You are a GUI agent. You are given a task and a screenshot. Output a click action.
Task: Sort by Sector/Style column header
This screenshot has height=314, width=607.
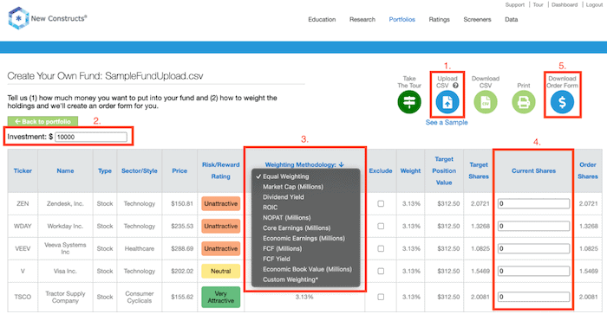(x=140, y=170)
